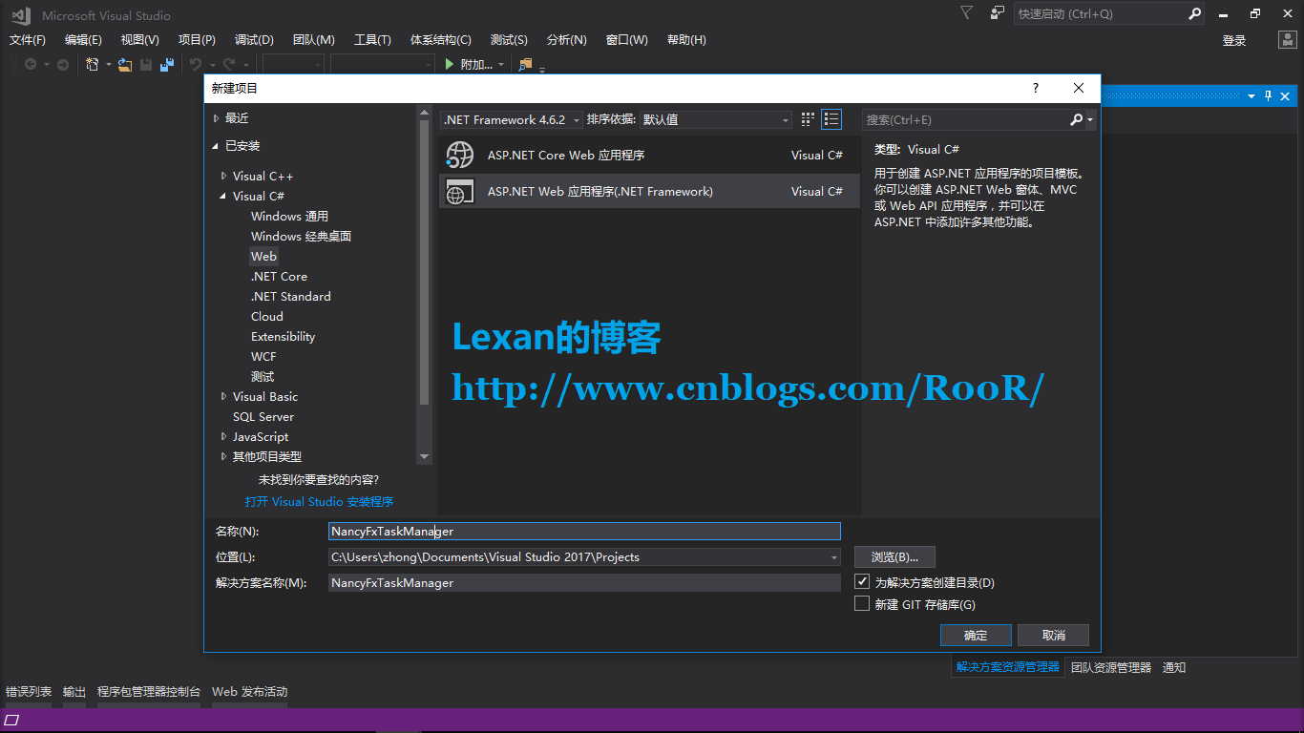Click the save toolbar icon
The width and height of the screenshot is (1304, 733).
(146, 65)
